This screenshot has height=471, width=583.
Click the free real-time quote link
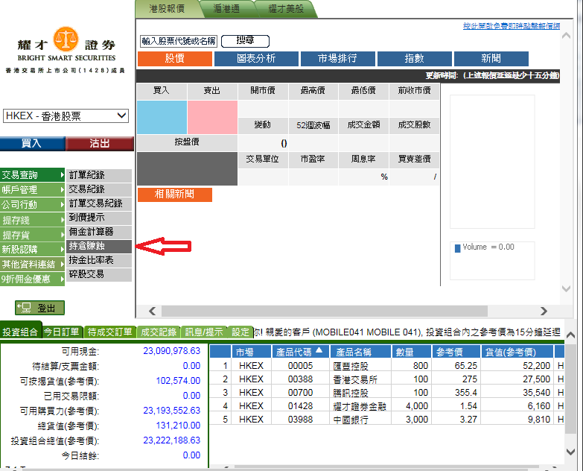pos(512,25)
